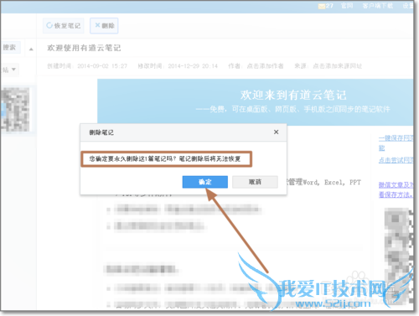
Task: Click the restore circular-arrow icon
Action: 49,25
